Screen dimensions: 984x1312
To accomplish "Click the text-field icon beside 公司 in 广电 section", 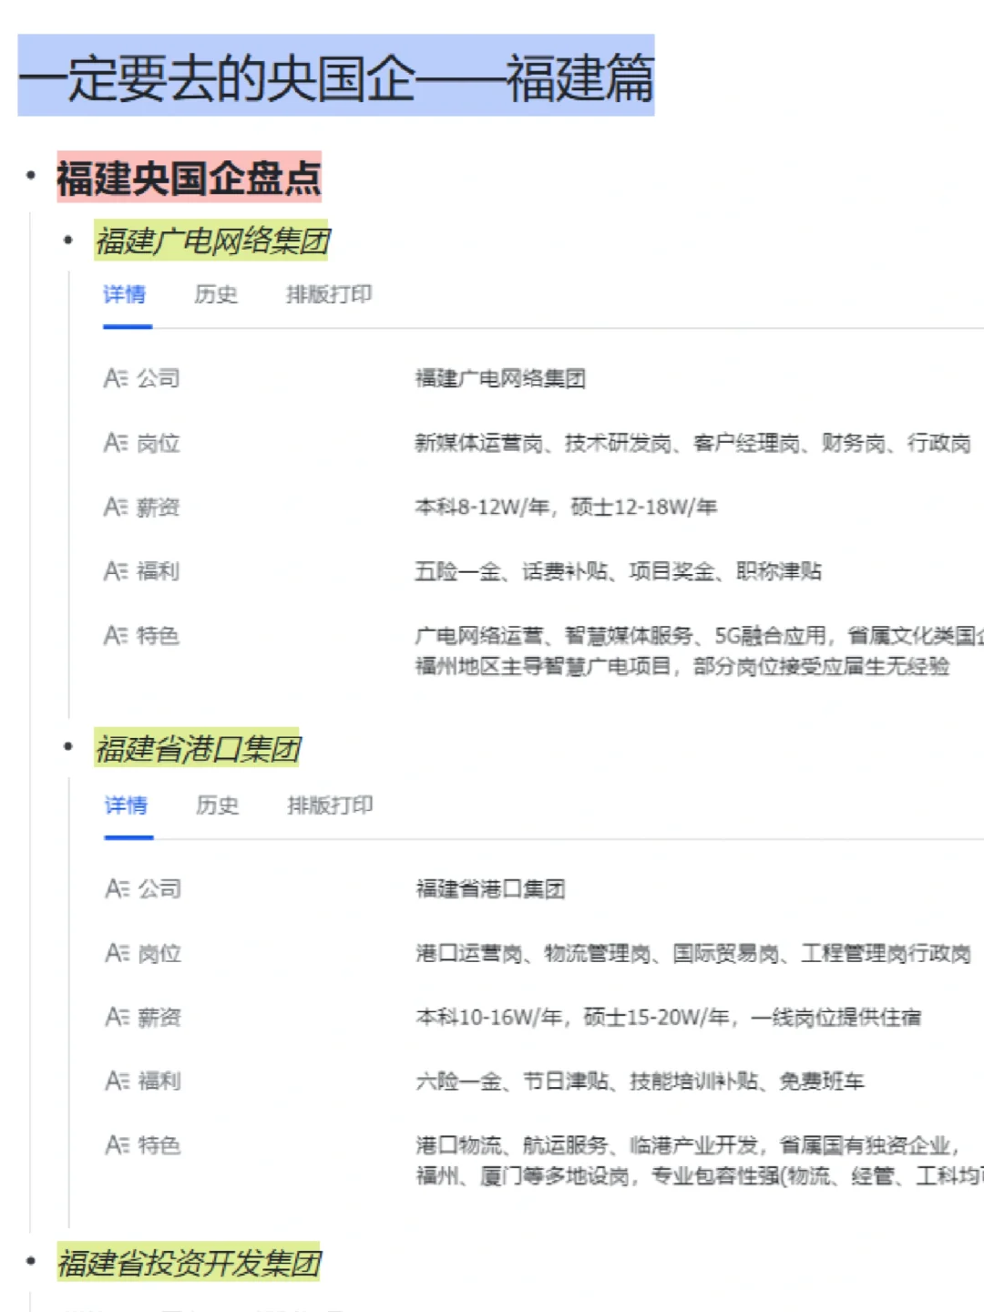I will tap(116, 378).
